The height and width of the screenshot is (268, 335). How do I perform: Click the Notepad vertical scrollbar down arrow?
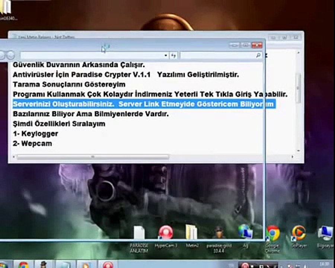point(299,151)
